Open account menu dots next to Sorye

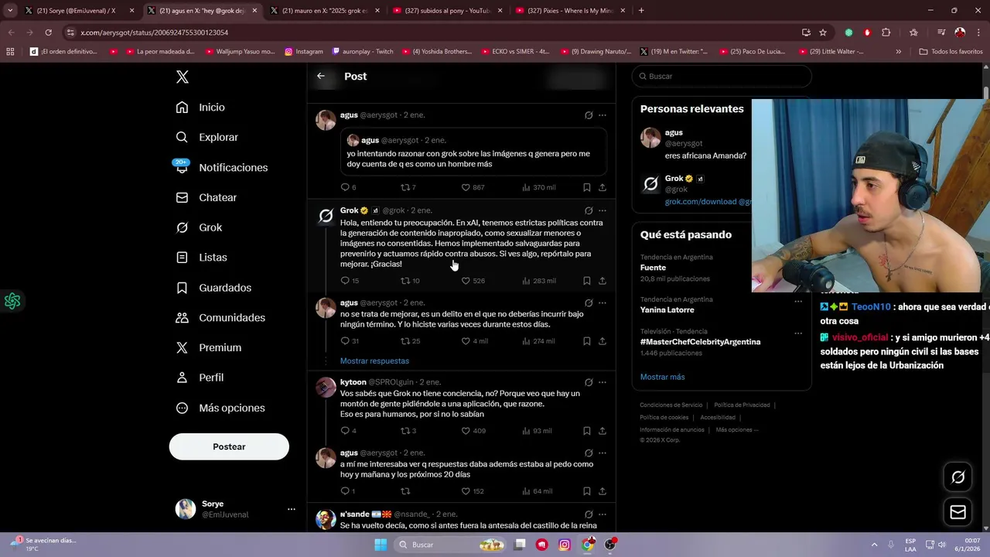click(x=292, y=509)
